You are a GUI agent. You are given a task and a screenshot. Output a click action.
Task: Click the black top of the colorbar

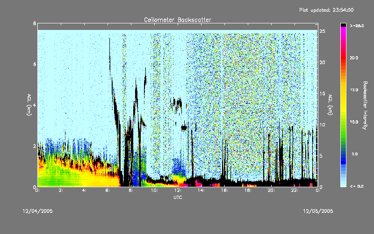(x=343, y=25)
